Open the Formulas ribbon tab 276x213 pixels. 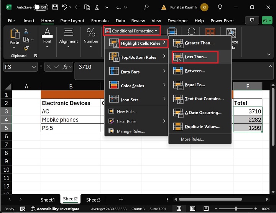(x=100, y=21)
